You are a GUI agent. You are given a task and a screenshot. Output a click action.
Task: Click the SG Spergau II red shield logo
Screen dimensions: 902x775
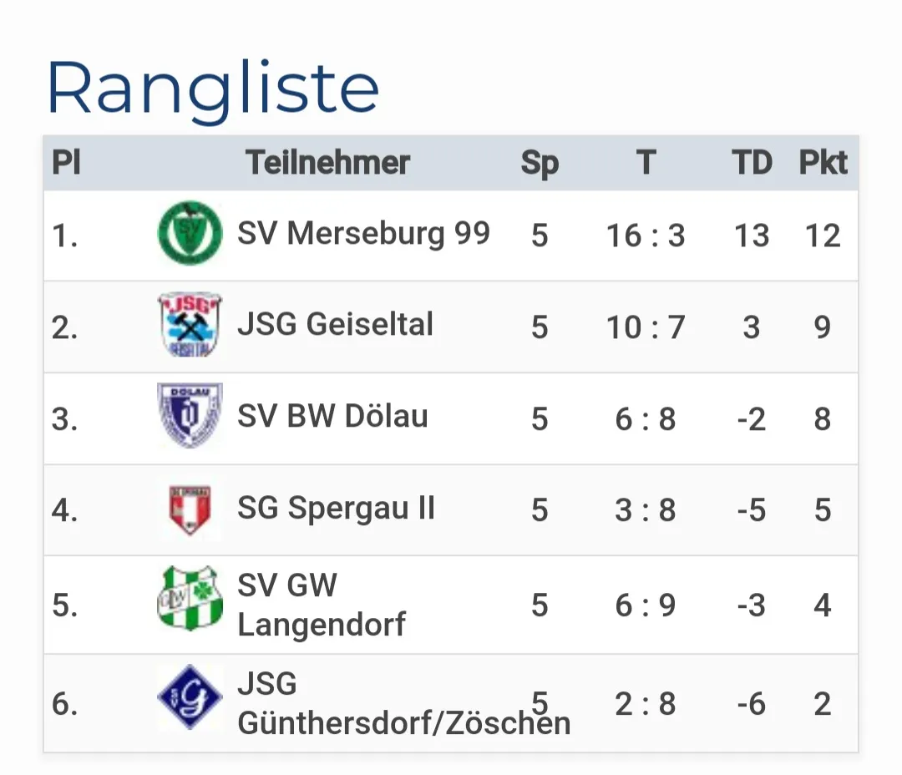point(190,509)
